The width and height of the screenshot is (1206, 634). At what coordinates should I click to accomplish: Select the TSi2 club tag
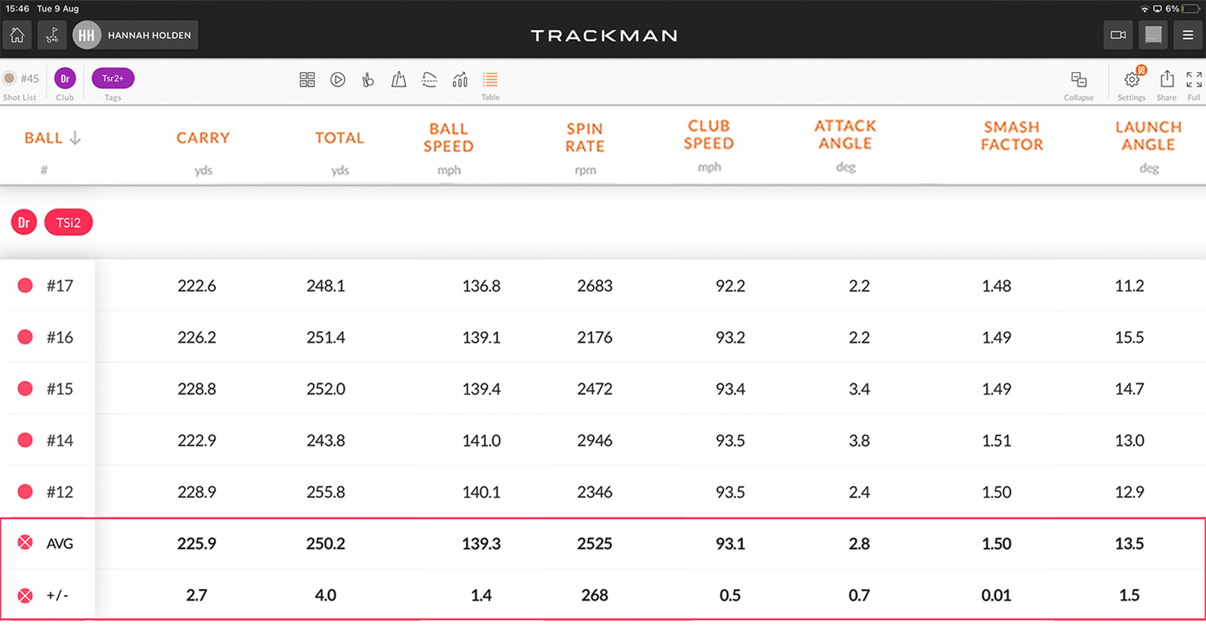click(68, 222)
